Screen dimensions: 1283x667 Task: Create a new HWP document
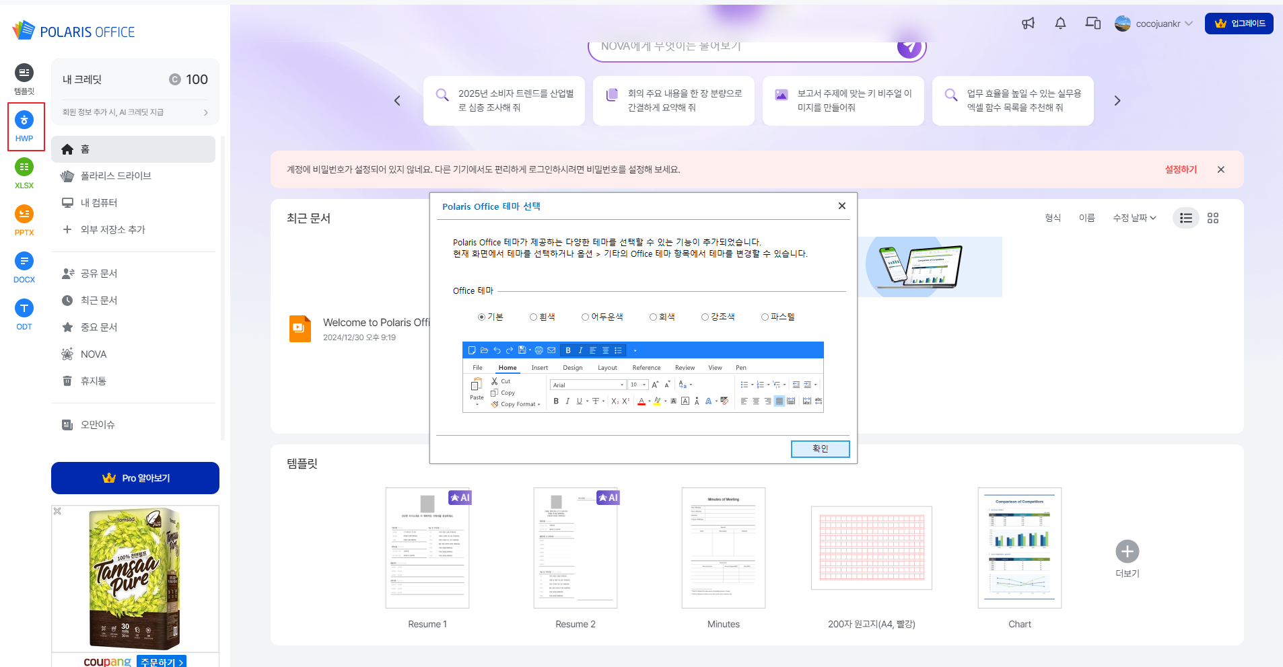(x=24, y=126)
